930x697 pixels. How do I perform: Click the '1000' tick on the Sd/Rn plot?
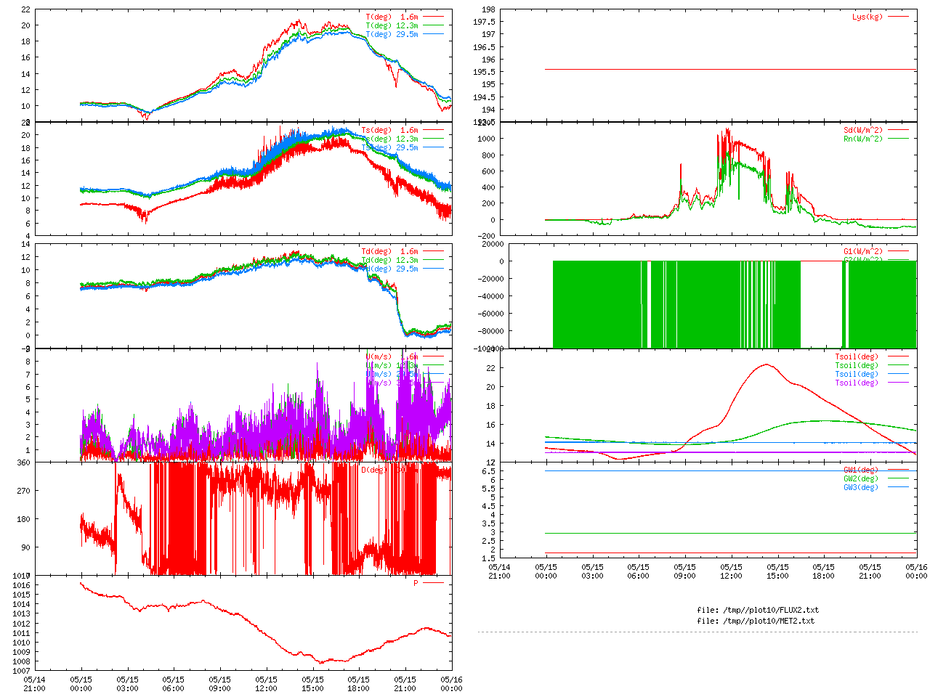[486, 139]
